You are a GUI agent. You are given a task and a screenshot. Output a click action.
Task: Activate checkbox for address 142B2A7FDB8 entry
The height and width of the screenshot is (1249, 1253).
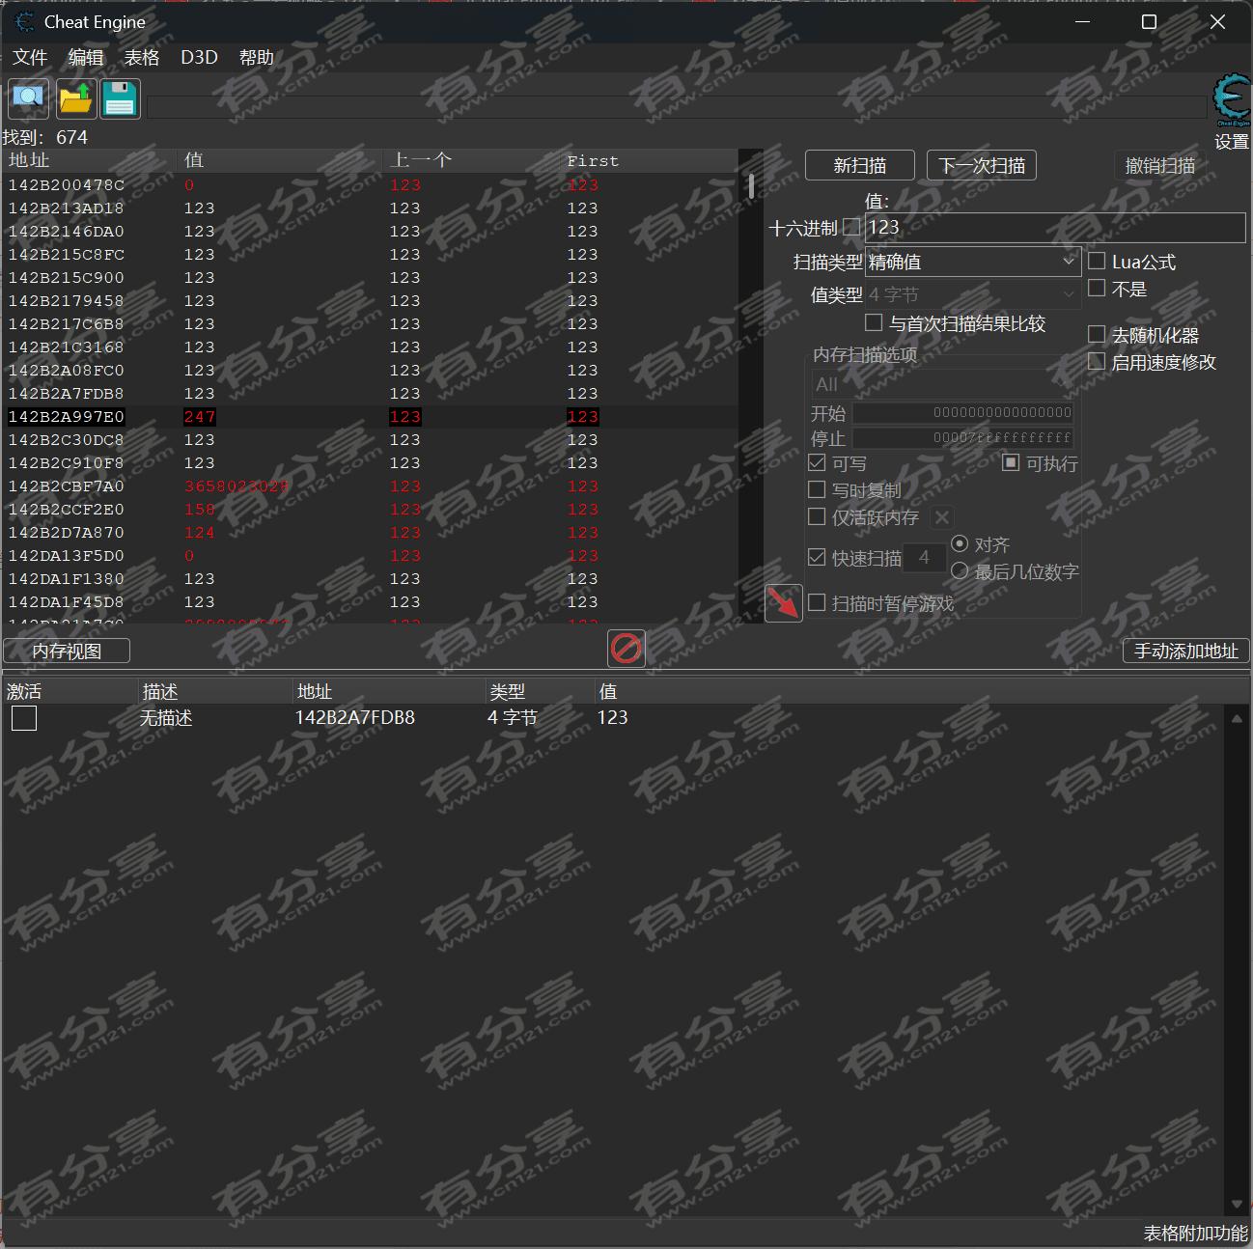[x=24, y=718]
